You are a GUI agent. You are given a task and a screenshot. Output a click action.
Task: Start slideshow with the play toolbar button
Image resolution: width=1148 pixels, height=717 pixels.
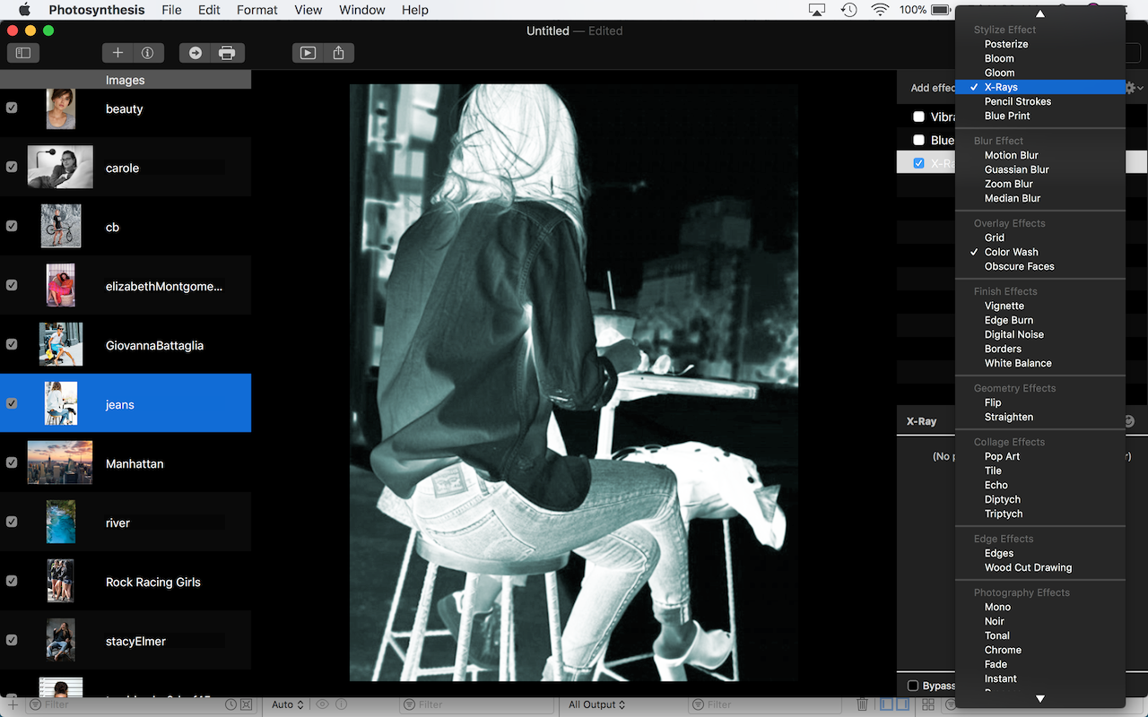[308, 53]
